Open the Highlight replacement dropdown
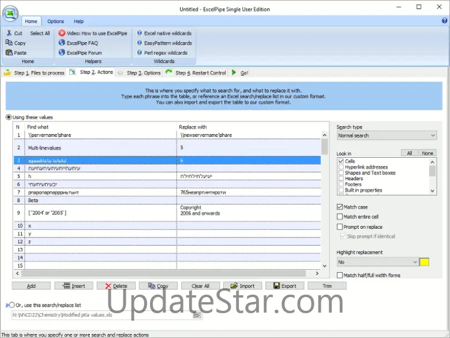The image size is (450, 338). [x=378, y=262]
